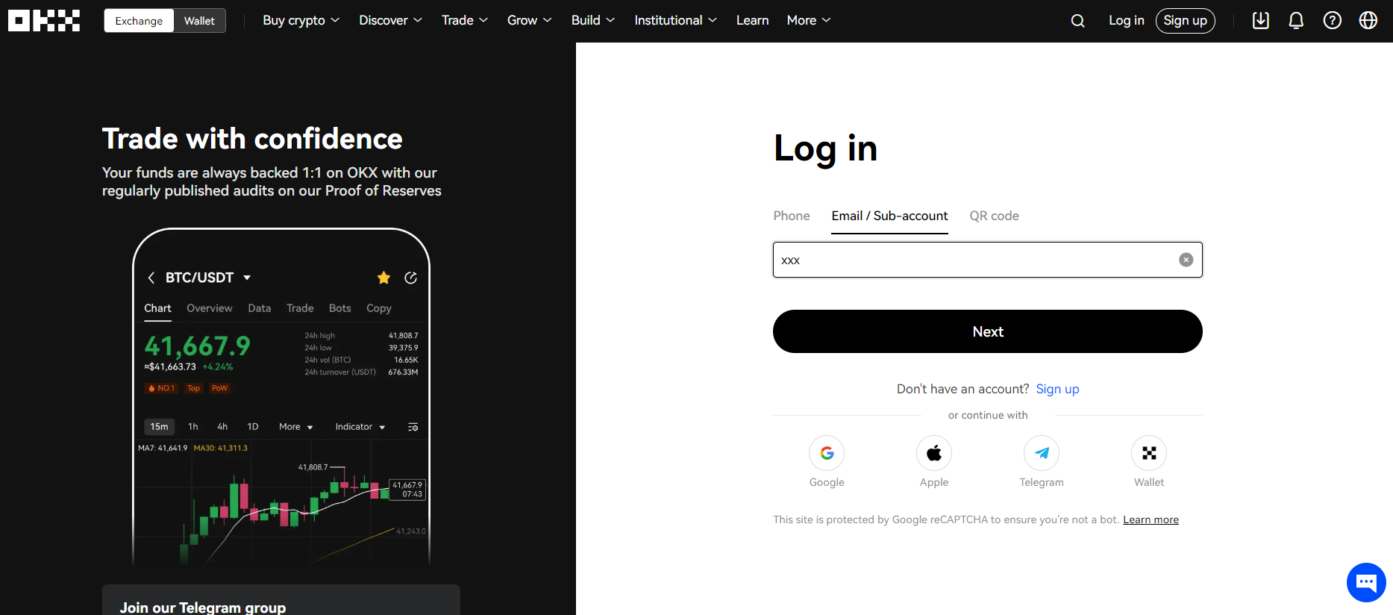
Task: Open the live chat support bubble
Action: (x=1366, y=582)
